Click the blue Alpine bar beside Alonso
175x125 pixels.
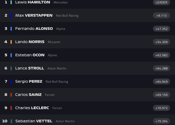tap(11, 29)
